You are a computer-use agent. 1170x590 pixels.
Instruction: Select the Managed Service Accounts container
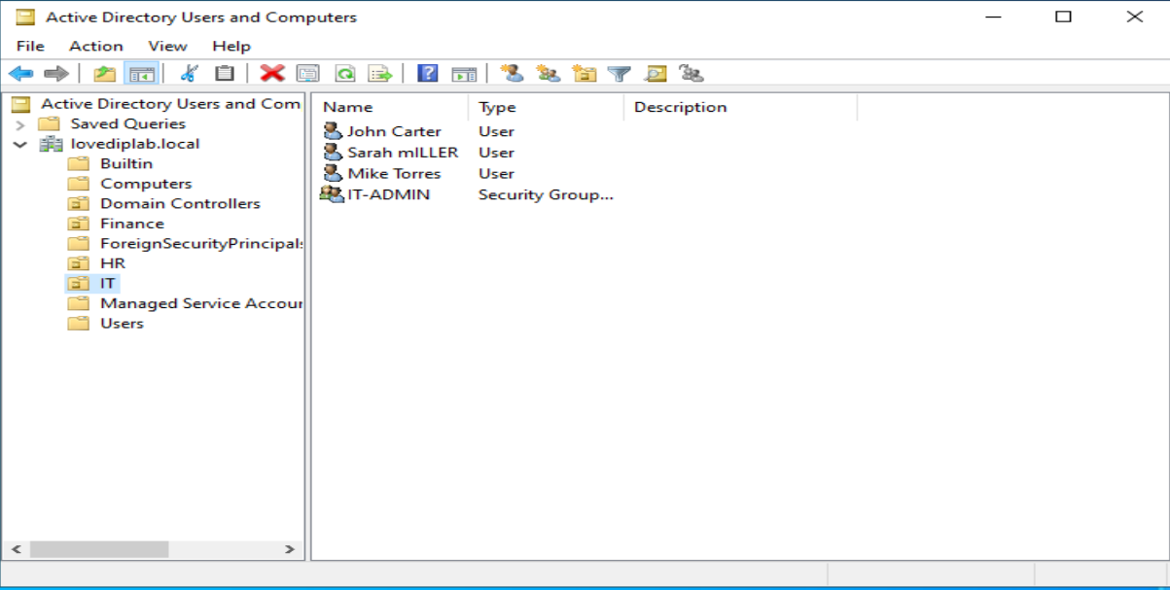(201, 303)
